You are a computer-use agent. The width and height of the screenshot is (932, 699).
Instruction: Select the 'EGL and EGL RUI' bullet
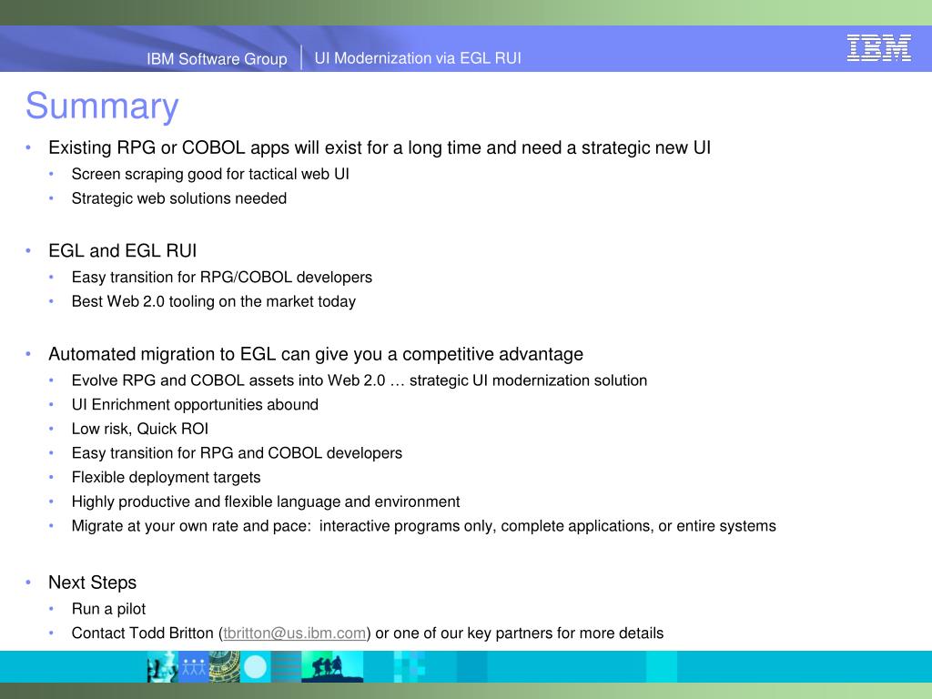click(123, 251)
